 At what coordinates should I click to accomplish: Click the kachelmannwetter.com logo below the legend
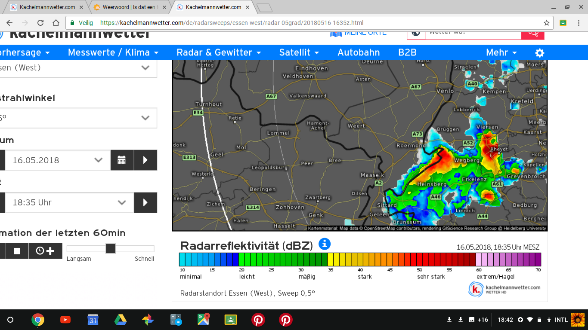[x=504, y=289]
